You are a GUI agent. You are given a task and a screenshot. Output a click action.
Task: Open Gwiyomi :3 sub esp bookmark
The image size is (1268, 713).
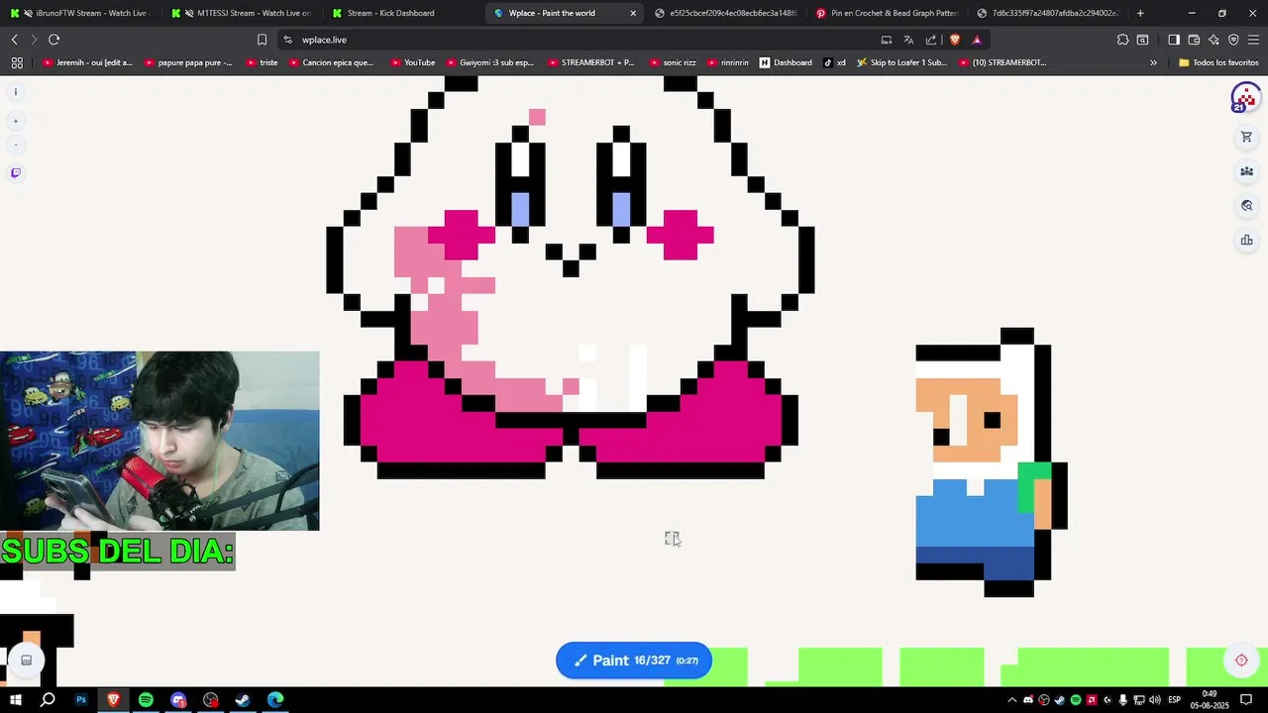click(x=489, y=62)
